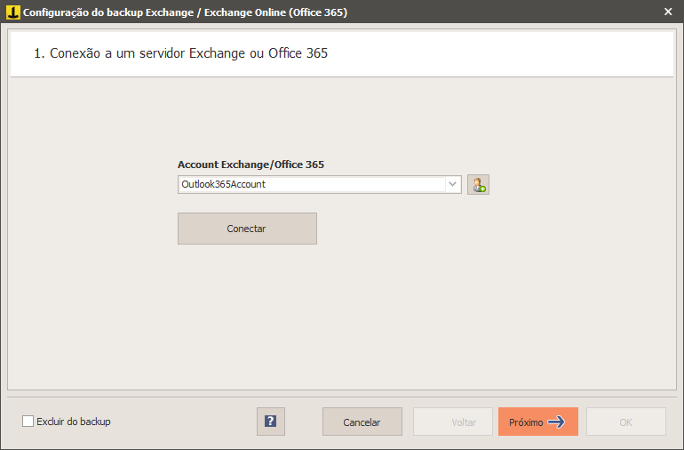Close the Exchange backup configuration window
This screenshot has height=450, width=684.
point(668,12)
